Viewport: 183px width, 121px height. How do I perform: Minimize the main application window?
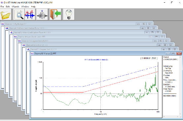point(165,2)
